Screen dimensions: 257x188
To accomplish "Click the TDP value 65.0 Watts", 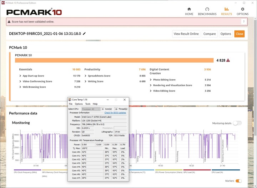I will [120, 135].
